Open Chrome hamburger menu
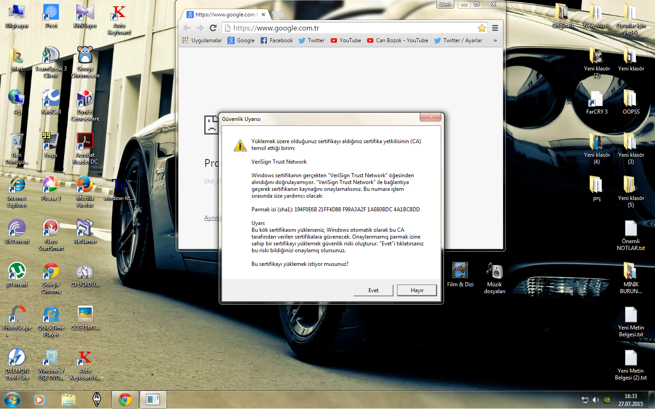 click(495, 28)
